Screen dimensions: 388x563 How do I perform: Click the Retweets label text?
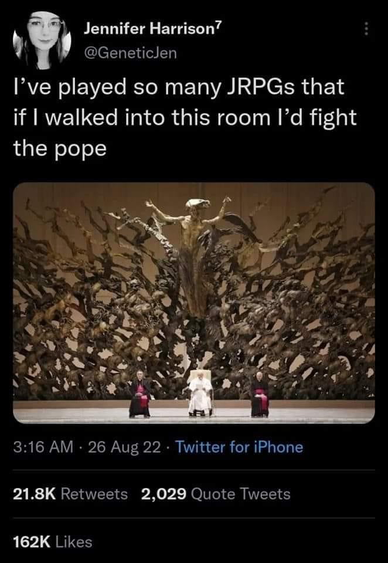coord(94,494)
